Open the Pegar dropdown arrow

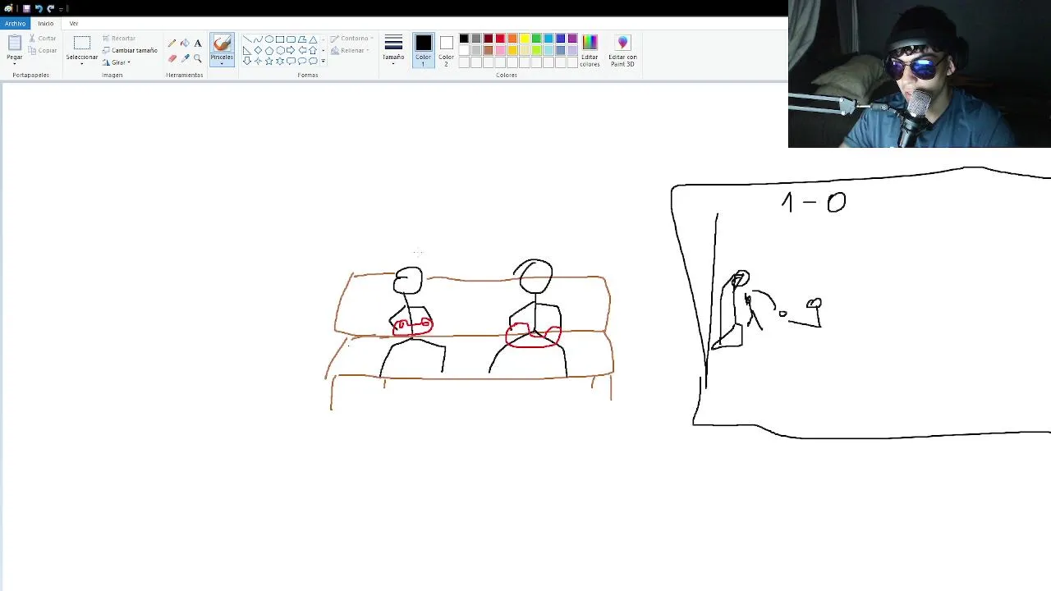pyautogui.click(x=15, y=63)
